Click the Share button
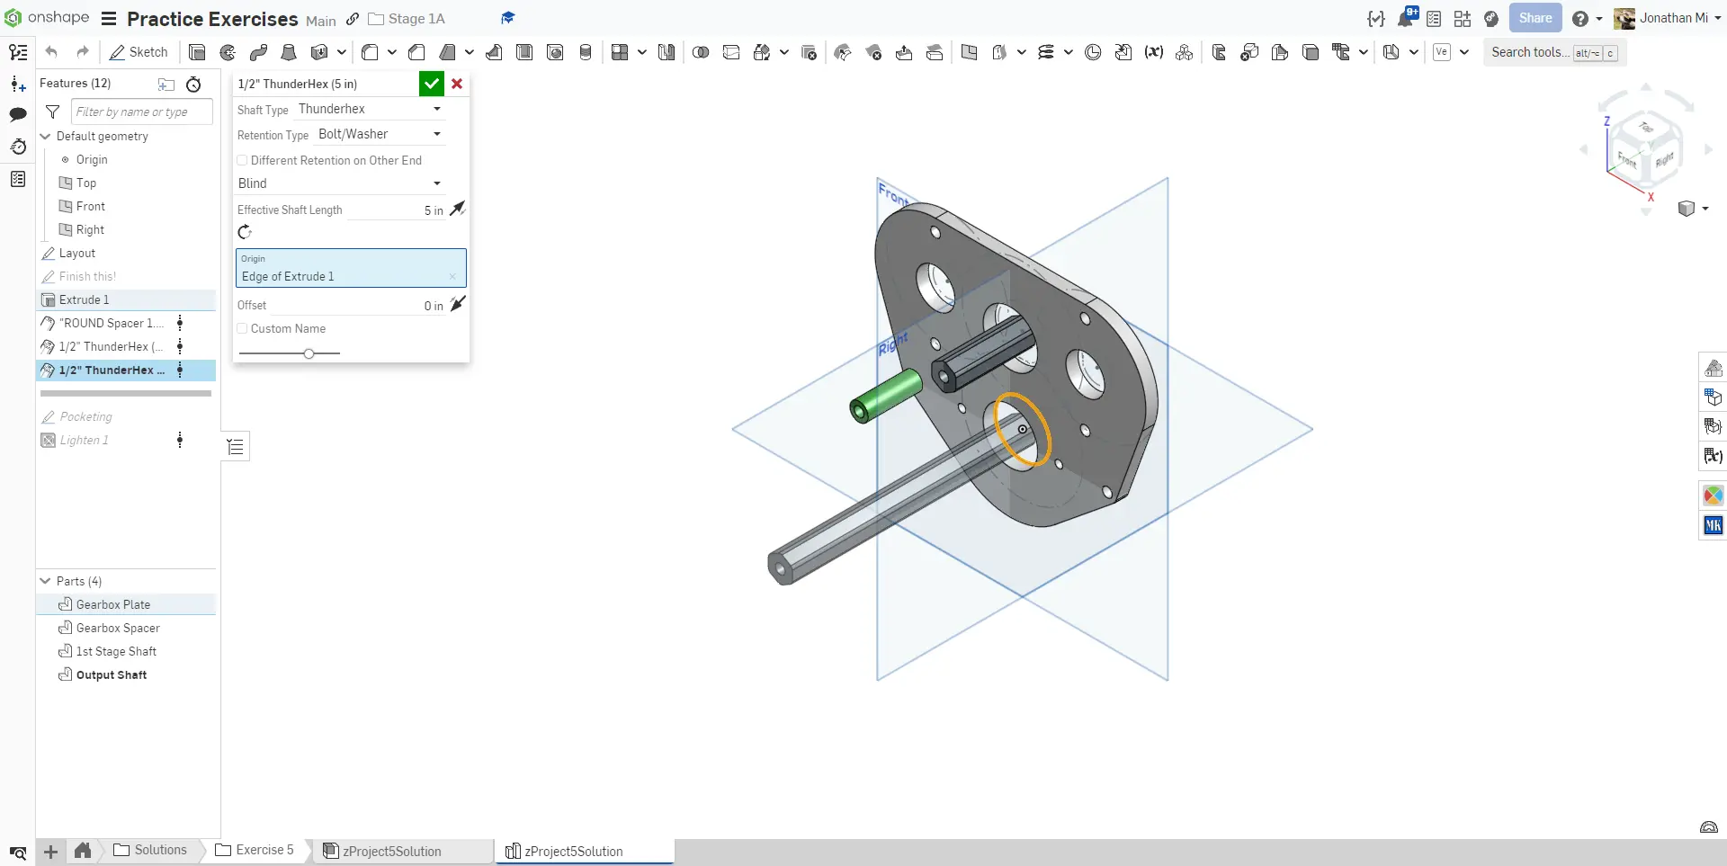1727x866 pixels. [x=1535, y=18]
